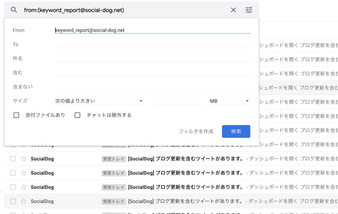338x214 pixels.
Task: Clear the search query with the X icon
Action: click(x=233, y=10)
